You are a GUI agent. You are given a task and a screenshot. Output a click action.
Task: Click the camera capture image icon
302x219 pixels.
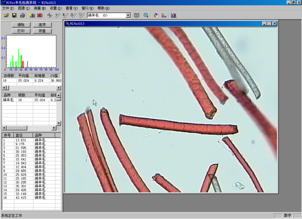tap(32, 15)
